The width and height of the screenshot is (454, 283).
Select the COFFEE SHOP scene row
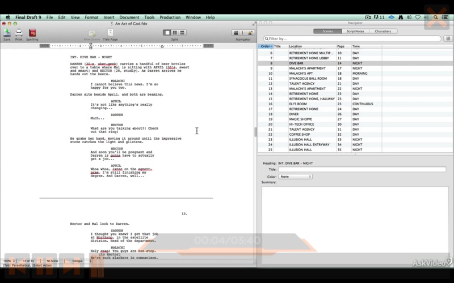pos(355,135)
